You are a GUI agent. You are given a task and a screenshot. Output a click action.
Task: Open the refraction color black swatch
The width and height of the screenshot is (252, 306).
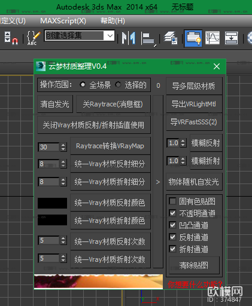click(x=52, y=220)
